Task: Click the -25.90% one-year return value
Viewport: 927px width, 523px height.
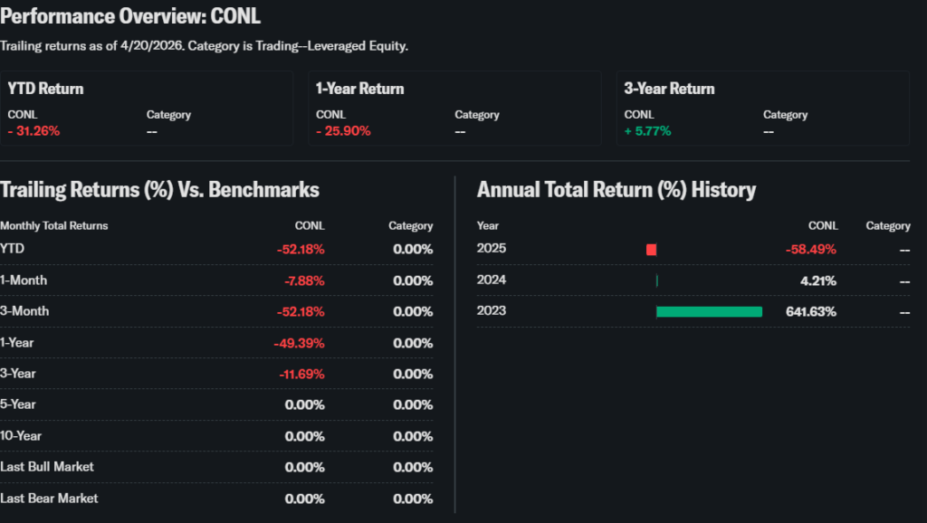Action: pyautogui.click(x=343, y=131)
